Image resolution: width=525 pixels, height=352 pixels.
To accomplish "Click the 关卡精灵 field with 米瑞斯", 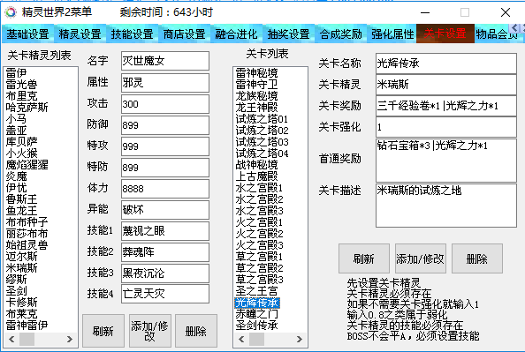I will coord(446,85).
